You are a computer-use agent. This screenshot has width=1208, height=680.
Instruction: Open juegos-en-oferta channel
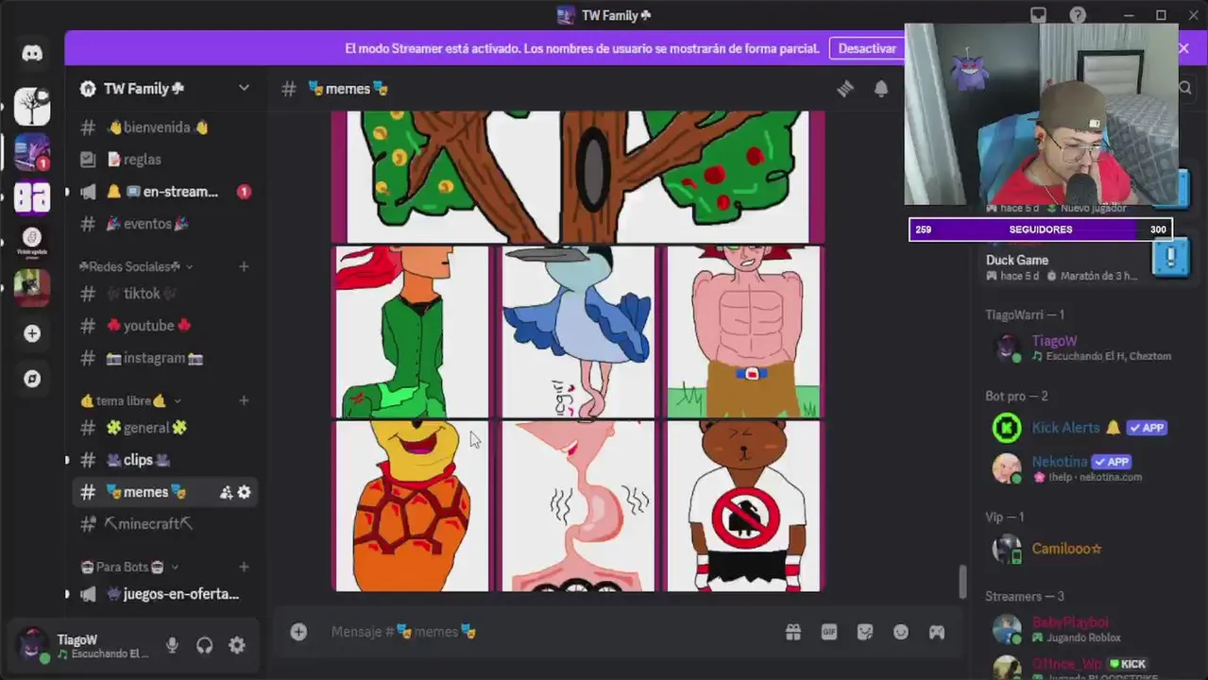click(164, 594)
